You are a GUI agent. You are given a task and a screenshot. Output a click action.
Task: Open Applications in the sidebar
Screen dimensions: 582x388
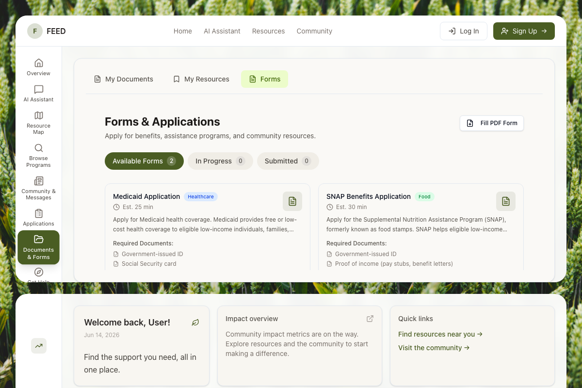39,217
